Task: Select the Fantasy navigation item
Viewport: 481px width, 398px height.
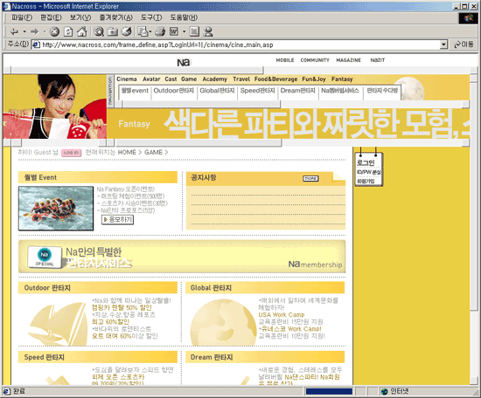Action: 342,79
